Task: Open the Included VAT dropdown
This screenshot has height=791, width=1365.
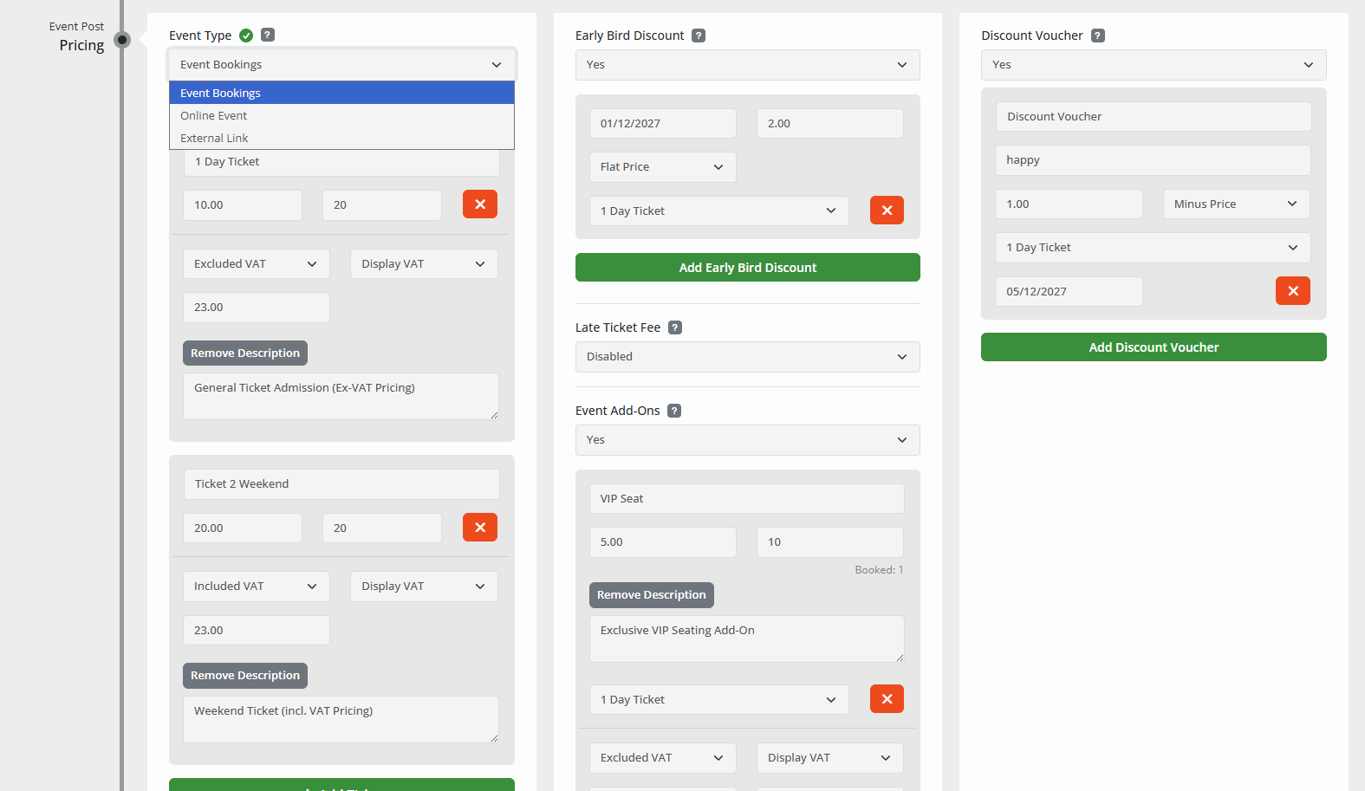Action: click(257, 587)
